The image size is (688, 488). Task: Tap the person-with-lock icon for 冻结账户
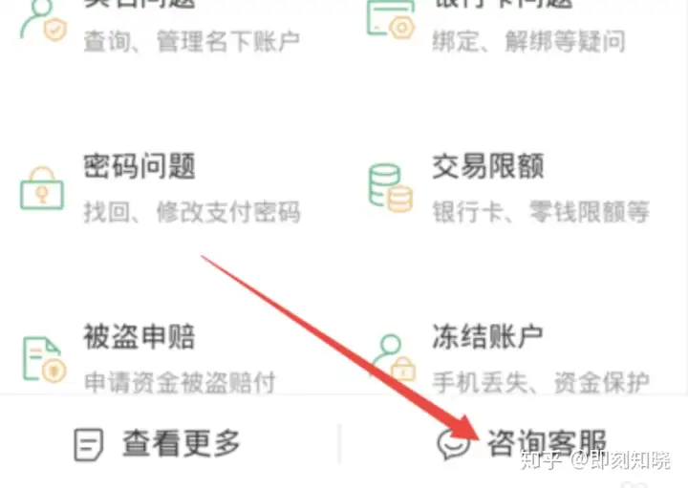[x=394, y=357]
